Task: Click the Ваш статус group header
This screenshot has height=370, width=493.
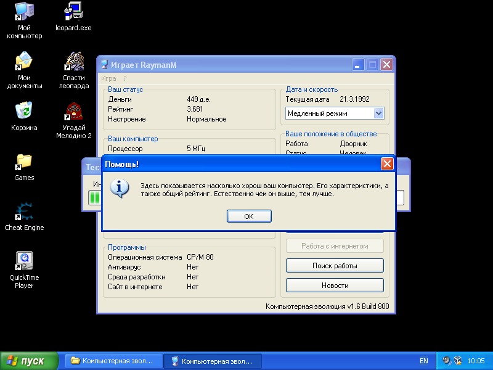Action: pos(126,89)
